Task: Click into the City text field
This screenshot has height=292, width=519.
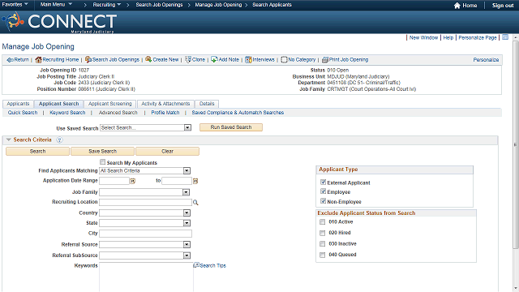Action: 146,234
